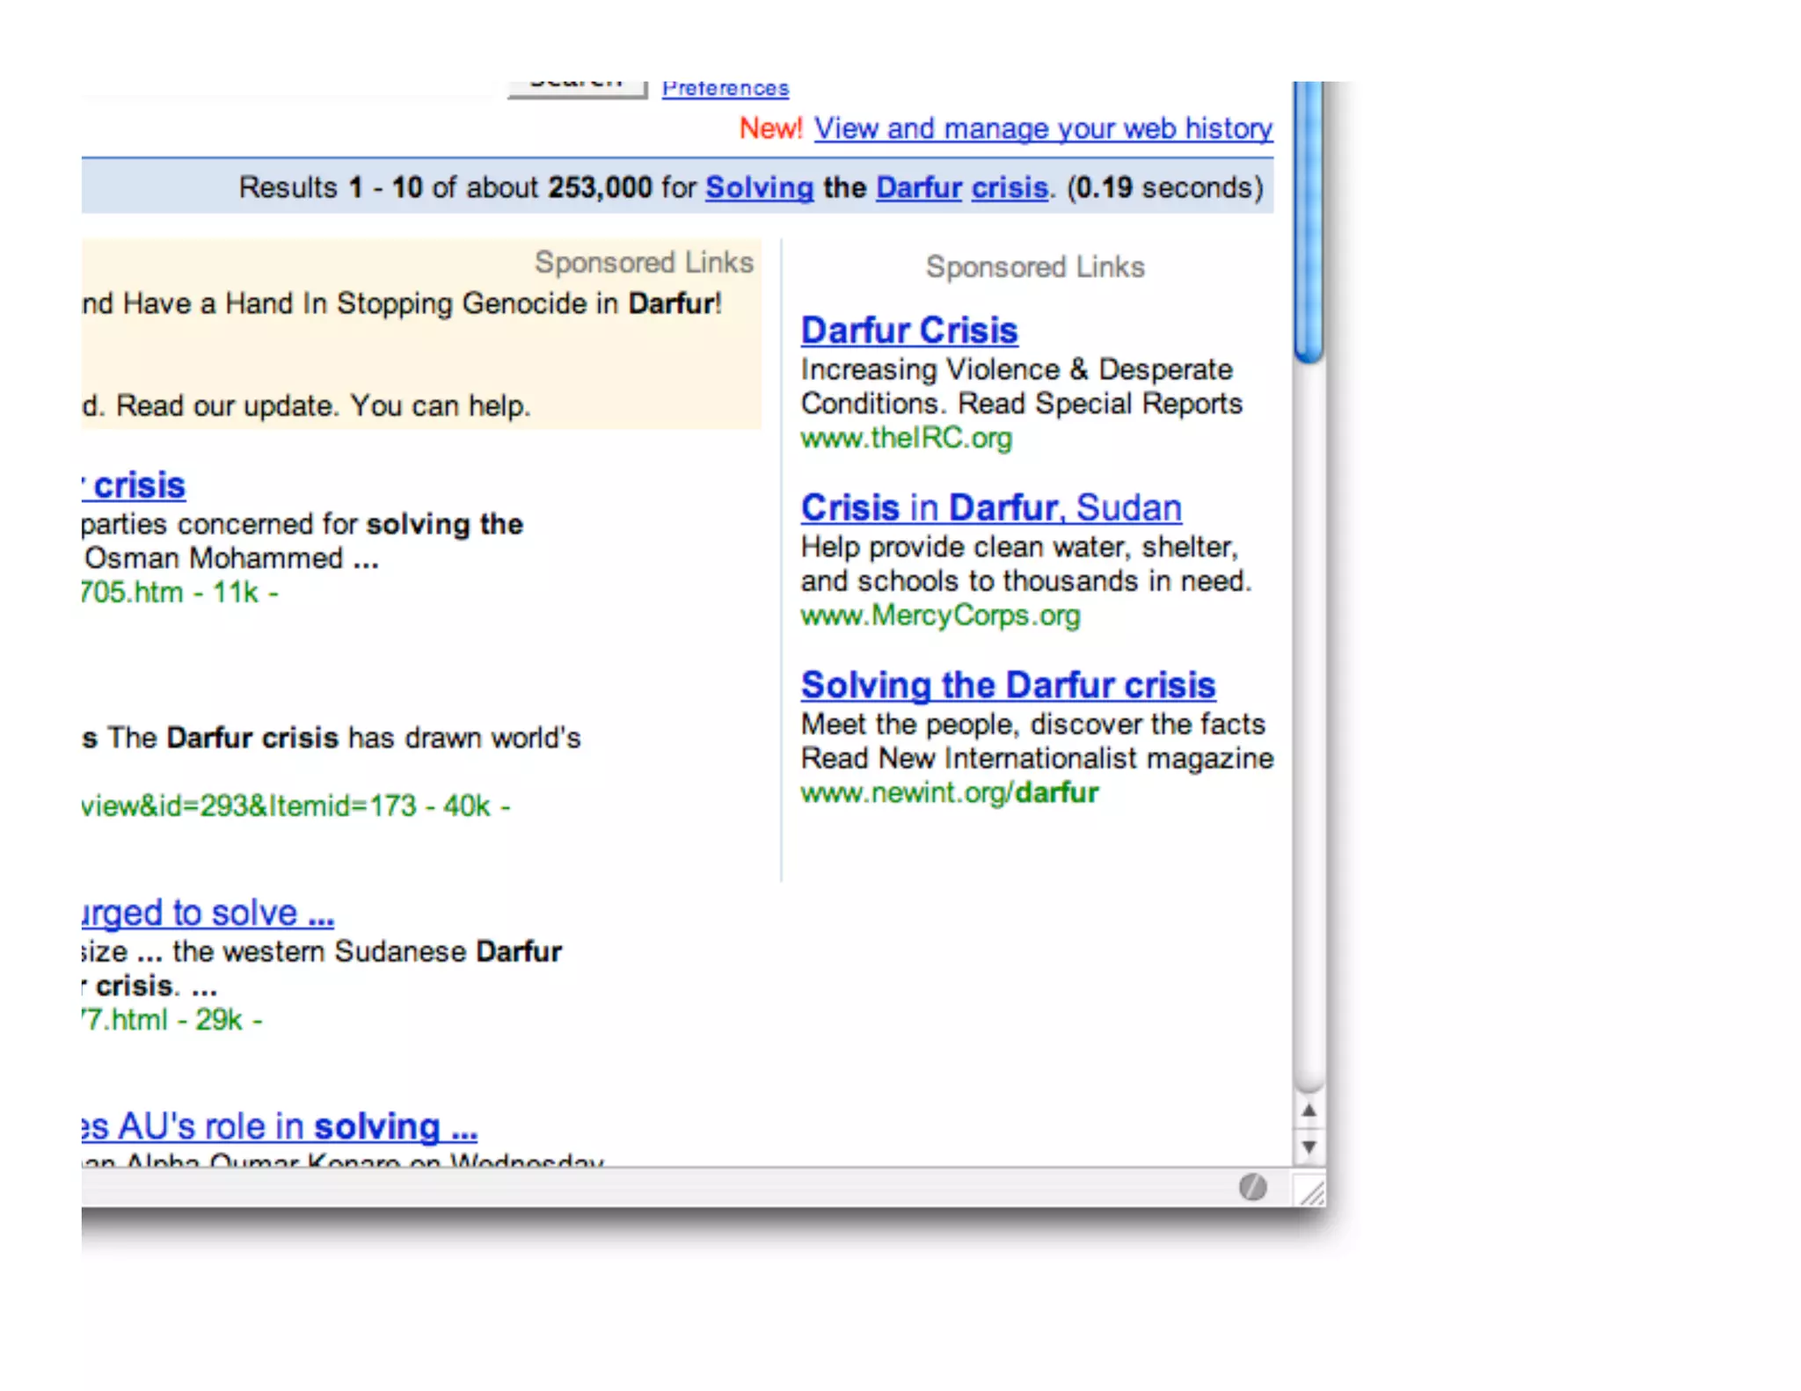Image resolution: width=1801 pixels, height=1391 pixels.
Task: Click the www.theIRC.org URL
Action: [x=907, y=438]
